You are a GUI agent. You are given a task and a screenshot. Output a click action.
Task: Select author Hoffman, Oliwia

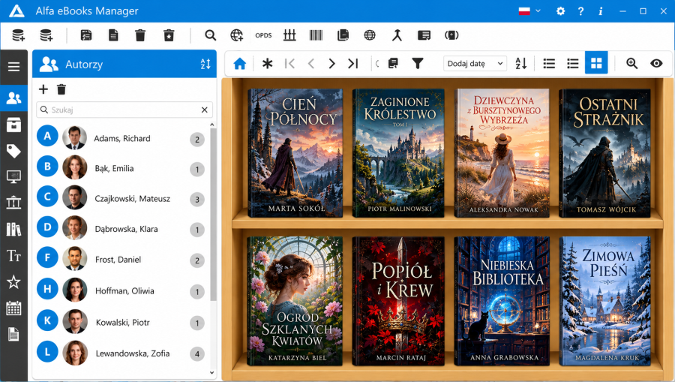(x=121, y=290)
